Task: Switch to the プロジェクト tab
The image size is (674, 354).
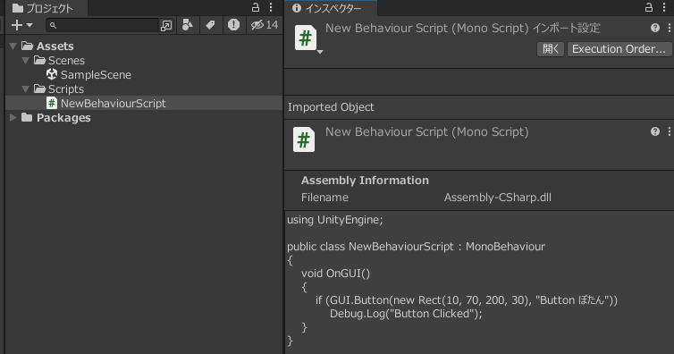Action: (43, 8)
